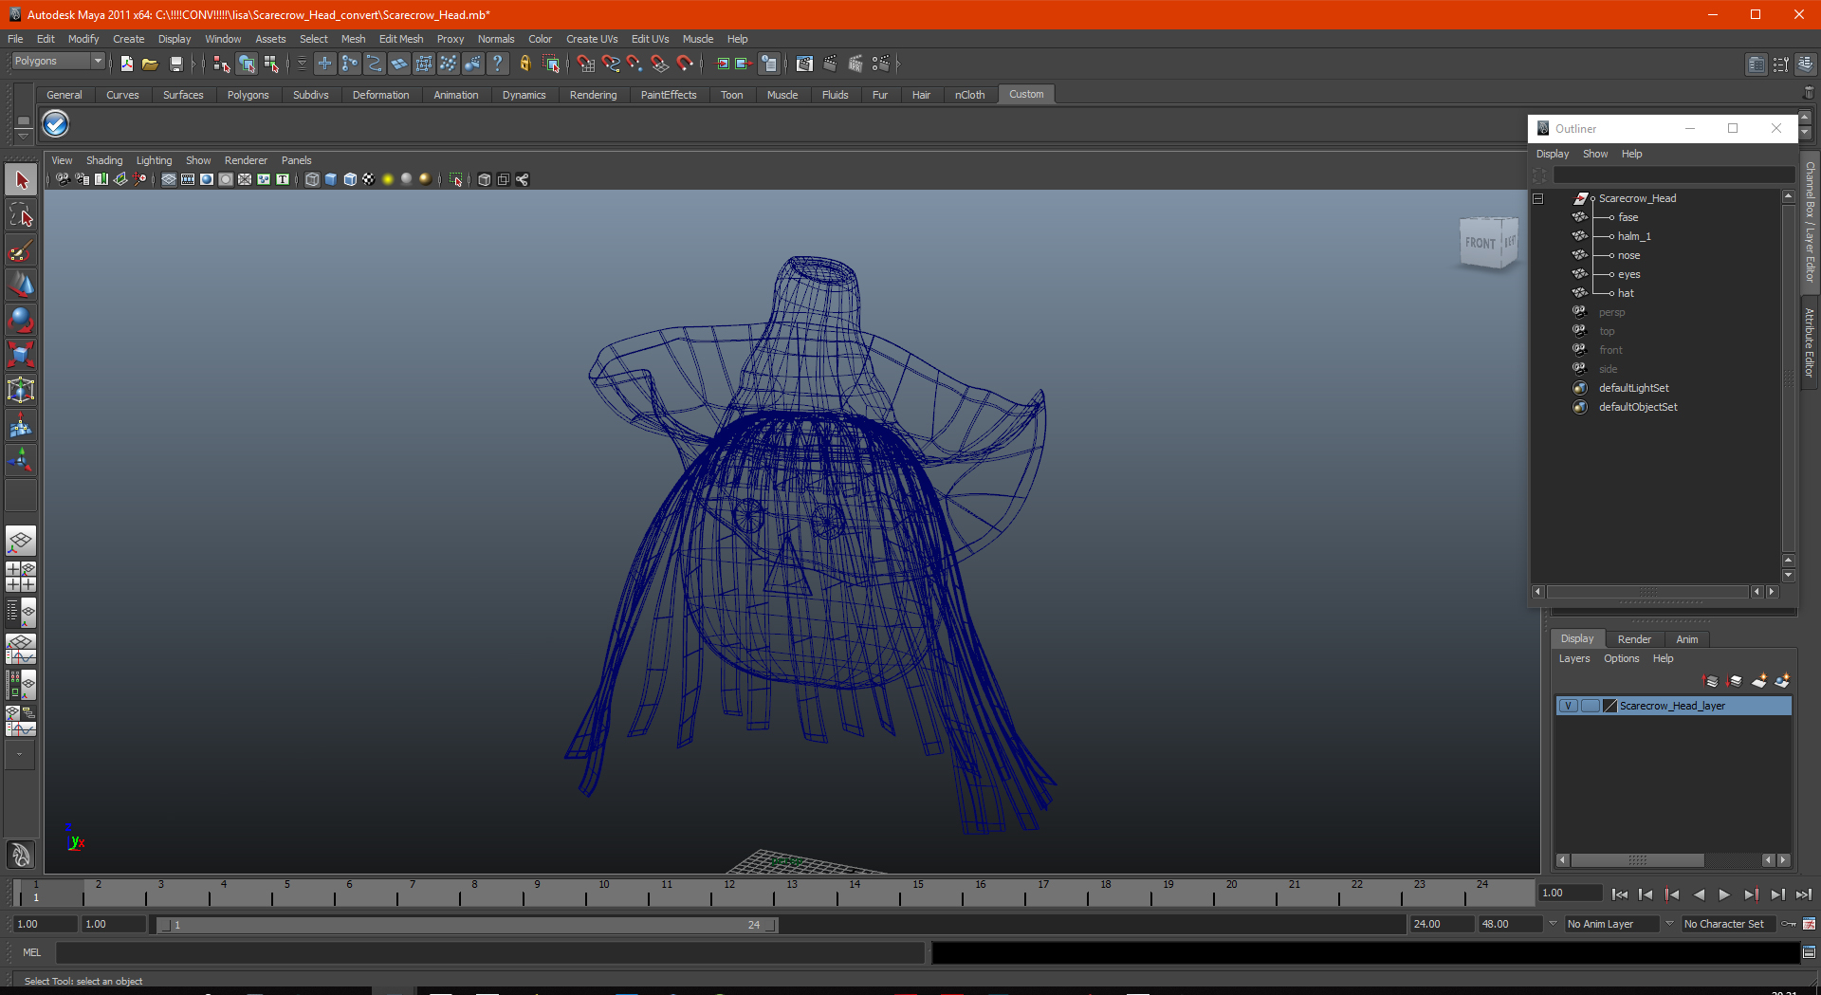Play animation forwards

1724,894
